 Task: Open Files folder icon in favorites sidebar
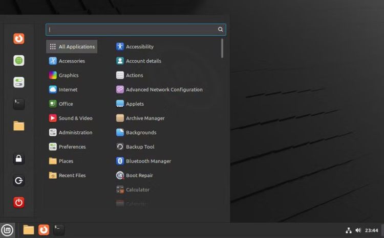point(19,126)
